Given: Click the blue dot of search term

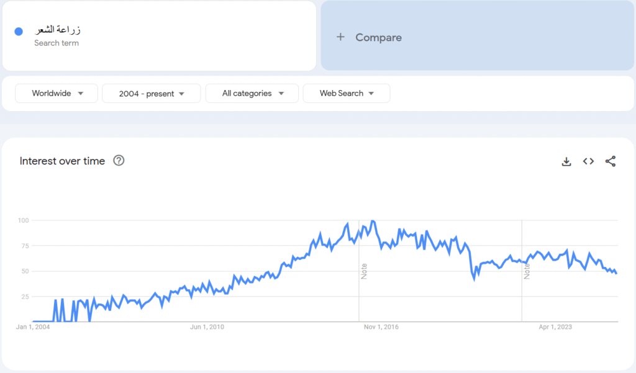Looking at the screenshot, I should [19, 32].
